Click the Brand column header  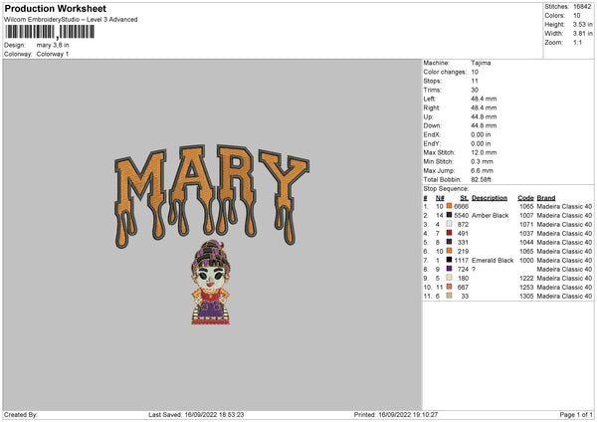pyautogui.click(x=545, y=198)
